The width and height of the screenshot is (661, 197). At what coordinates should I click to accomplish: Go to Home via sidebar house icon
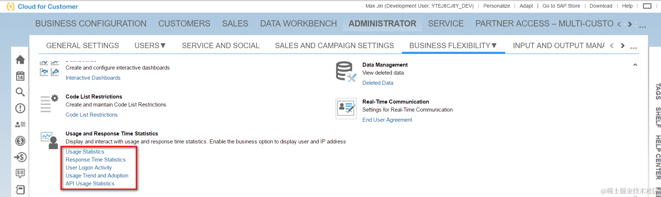pos(20,60)
